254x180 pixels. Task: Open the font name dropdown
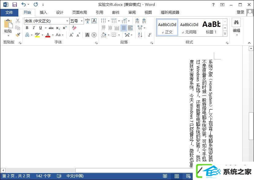[x=67, y=21]
